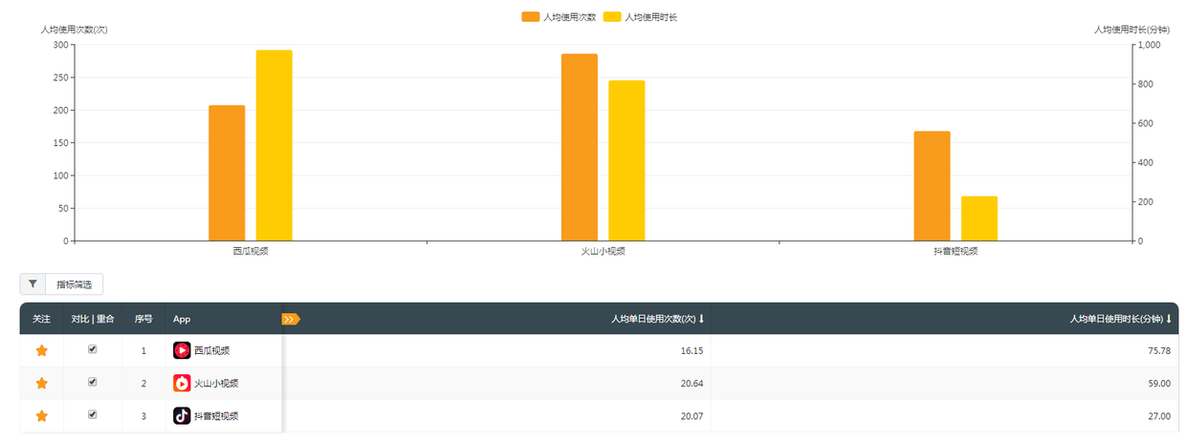Image resolution: width=1186 pixels, height=439 pixels.
Task: Click the 西瓜视频 app icon
Action: point(182,351)
